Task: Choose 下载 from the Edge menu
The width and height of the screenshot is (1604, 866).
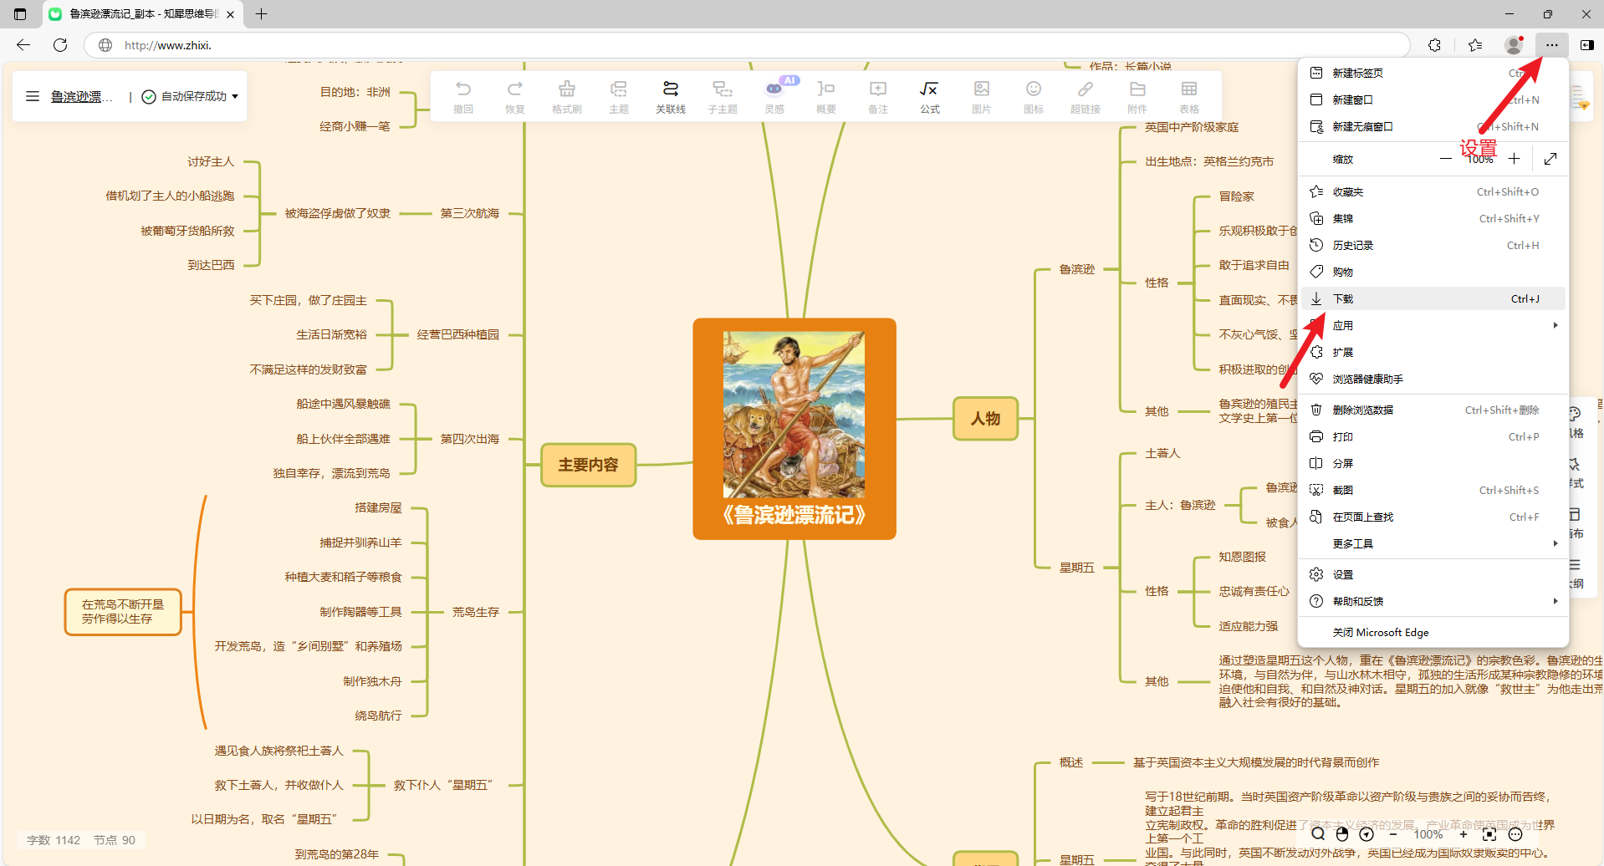Action: 1433,298
